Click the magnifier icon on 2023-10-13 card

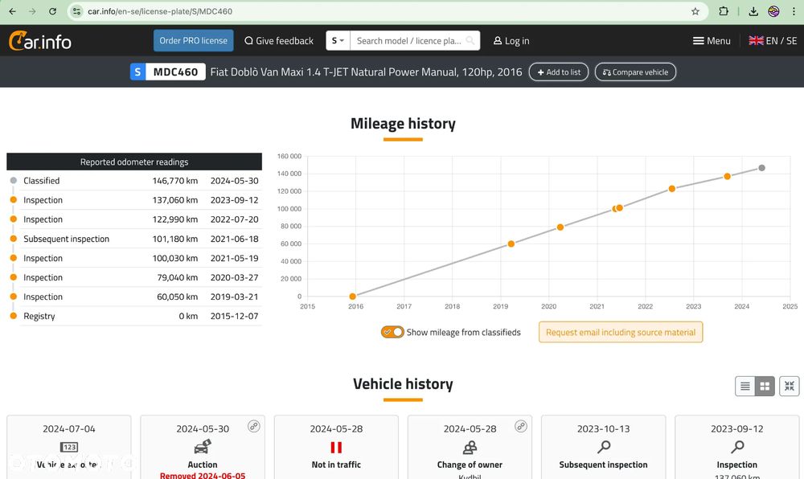tap(604, 447)
